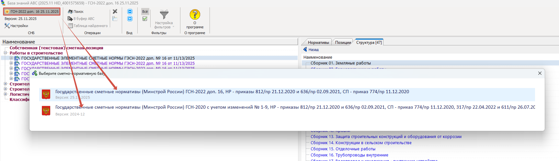Screen dimensions: 559x161
Task: Switch to the Нормативы tab
Action: tap(318, 42)
